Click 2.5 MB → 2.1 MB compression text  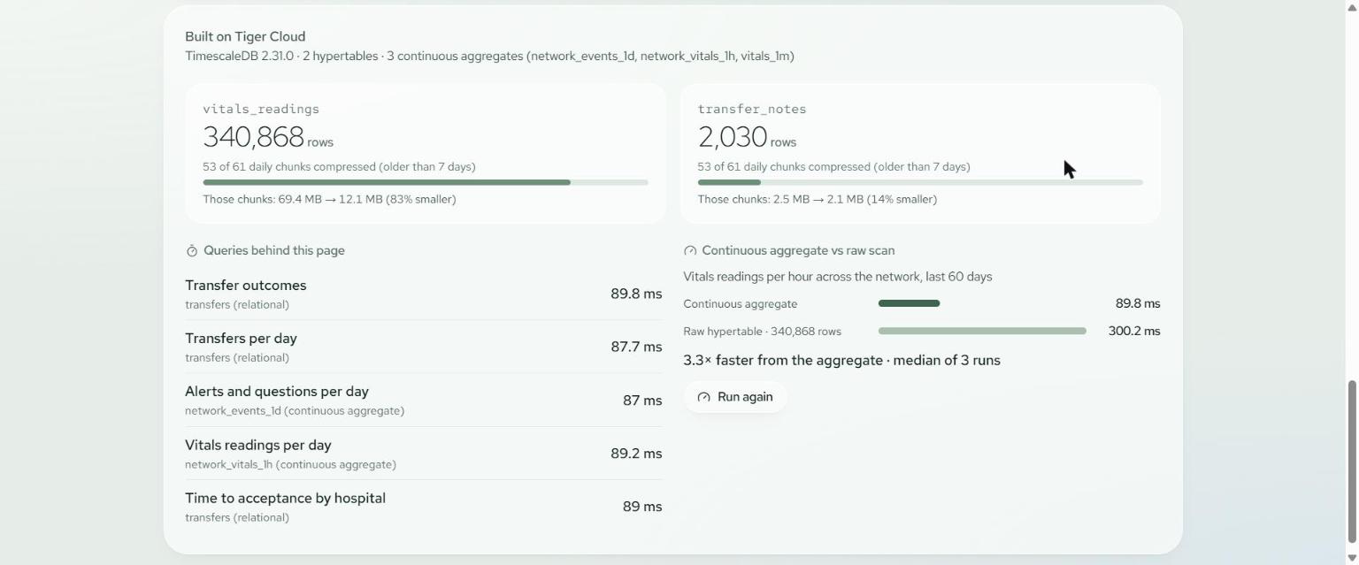[x=817, y=199]
